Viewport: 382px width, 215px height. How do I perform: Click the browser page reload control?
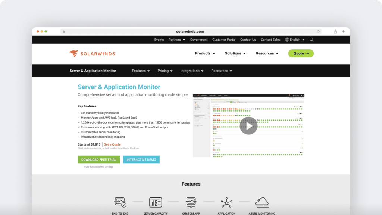(x=318, y=31)
